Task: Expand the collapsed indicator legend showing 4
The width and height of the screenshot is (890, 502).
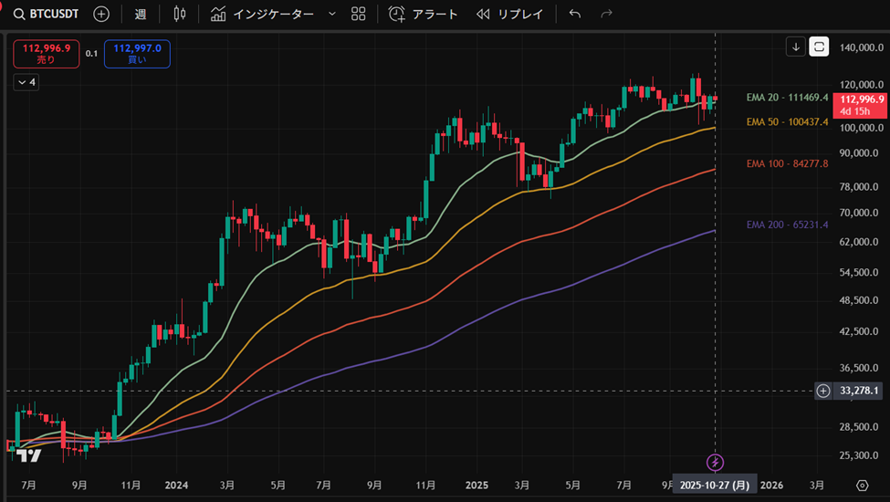Action: (26, 82)
